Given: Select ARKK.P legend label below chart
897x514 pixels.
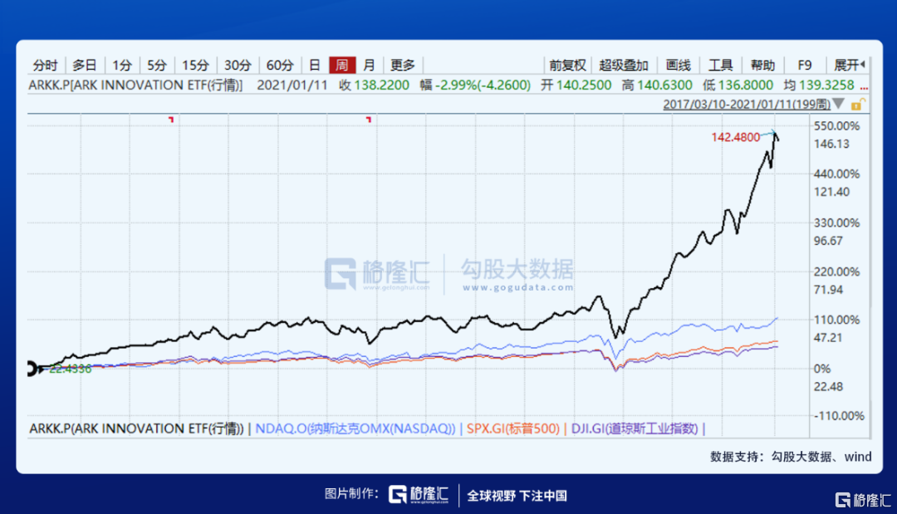Looking at the screenshot, I should 136,428.
